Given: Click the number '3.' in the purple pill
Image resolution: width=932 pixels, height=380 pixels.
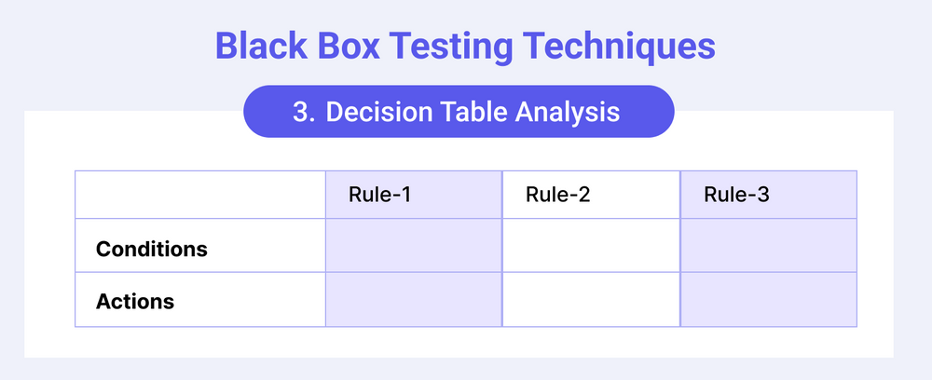Looking at the screenshot, I should (x=304, y=113).
